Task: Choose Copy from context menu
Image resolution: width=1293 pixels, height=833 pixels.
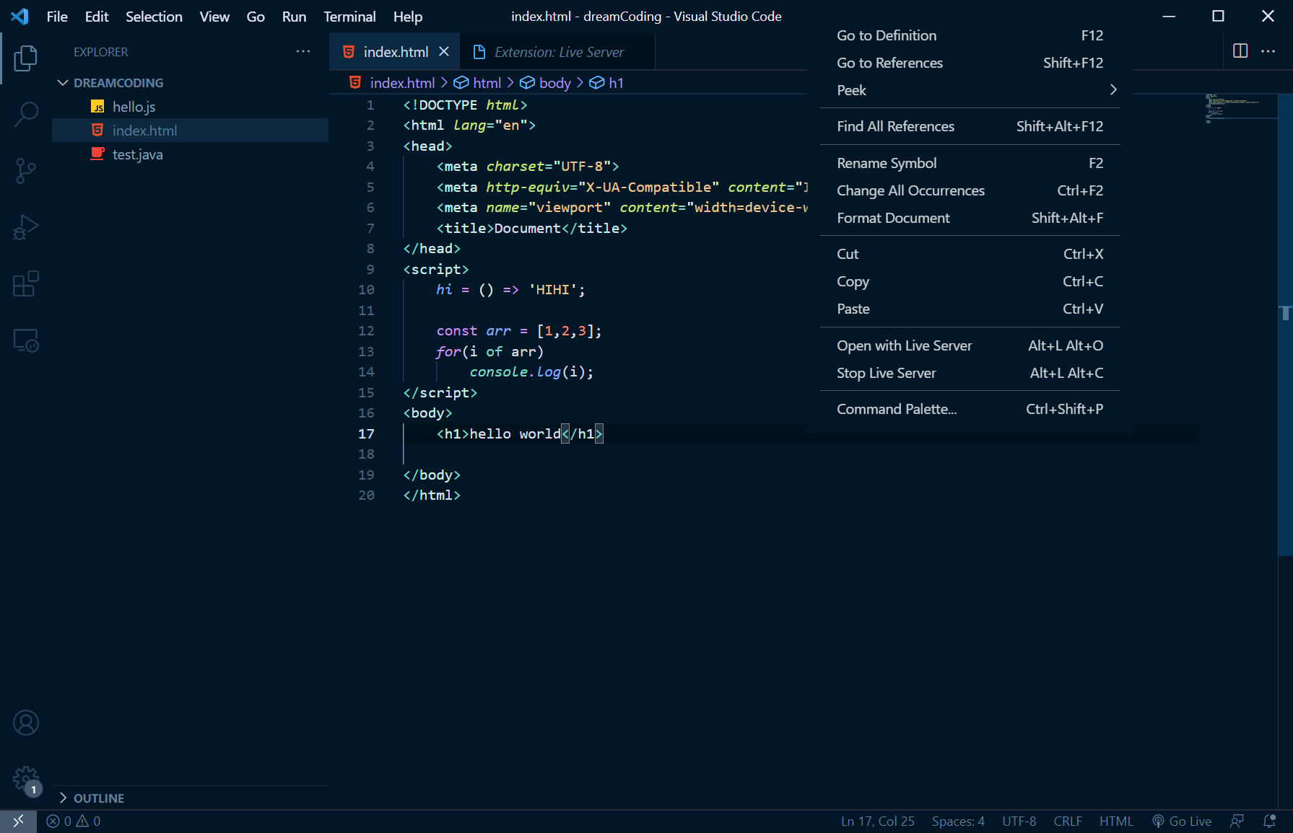Action: (x=970, y=281)
